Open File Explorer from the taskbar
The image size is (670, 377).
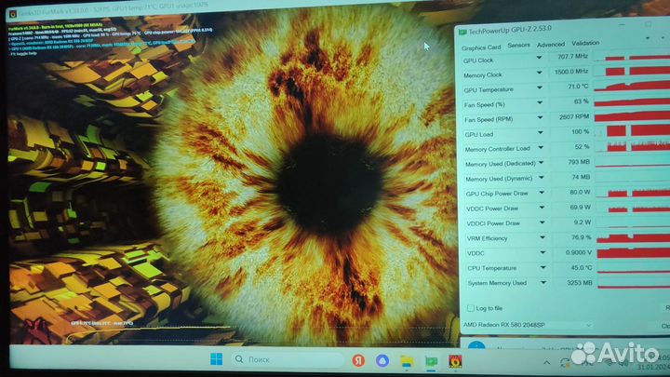407,360
